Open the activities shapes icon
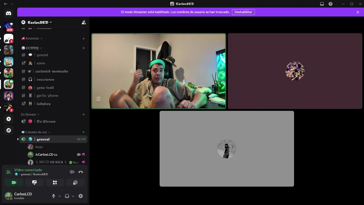This screenshot has height=205, width=364. [55, 183]
